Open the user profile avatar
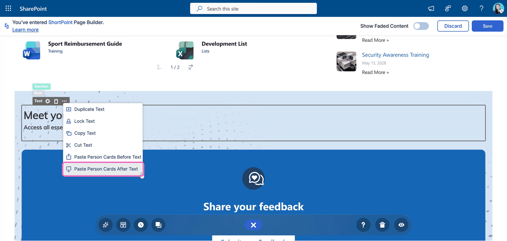The width and height of the screenshot is (507, 241). click(x=498, y=8)
